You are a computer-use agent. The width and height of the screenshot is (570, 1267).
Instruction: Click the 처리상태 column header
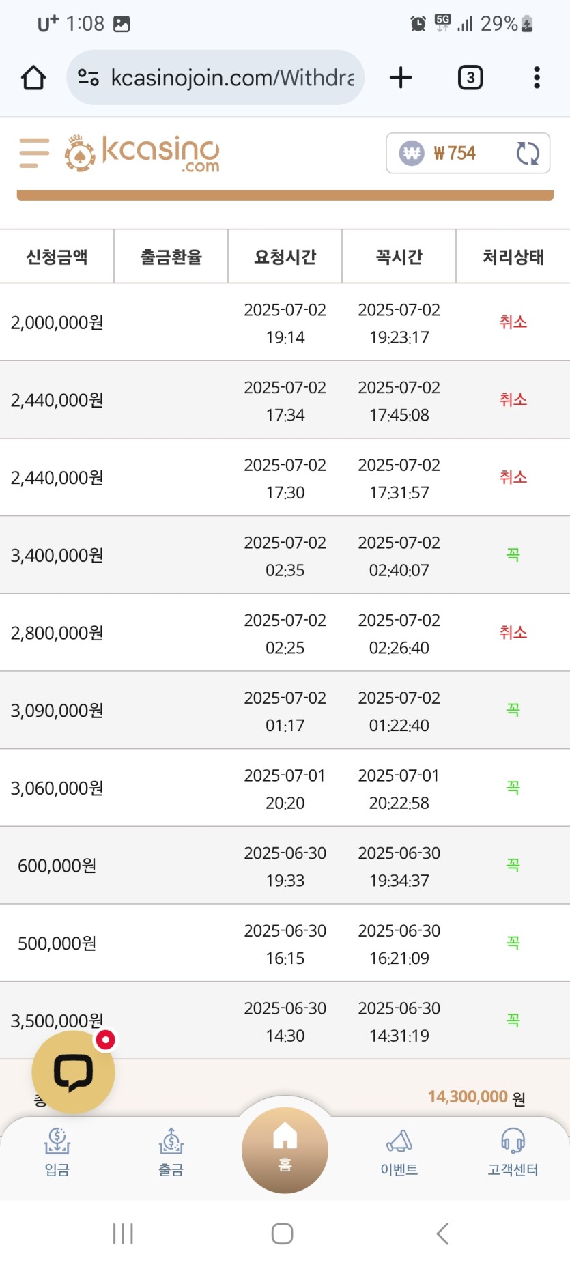pyautogui.click(x=513, y=257)
